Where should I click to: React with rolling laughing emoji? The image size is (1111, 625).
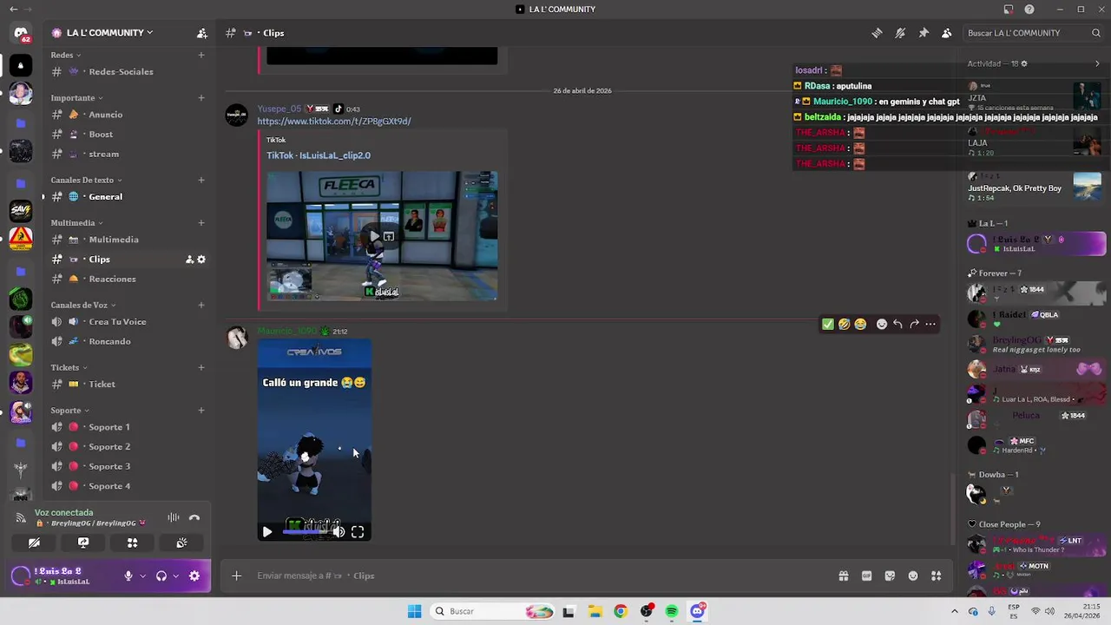[x=844, y=324]
